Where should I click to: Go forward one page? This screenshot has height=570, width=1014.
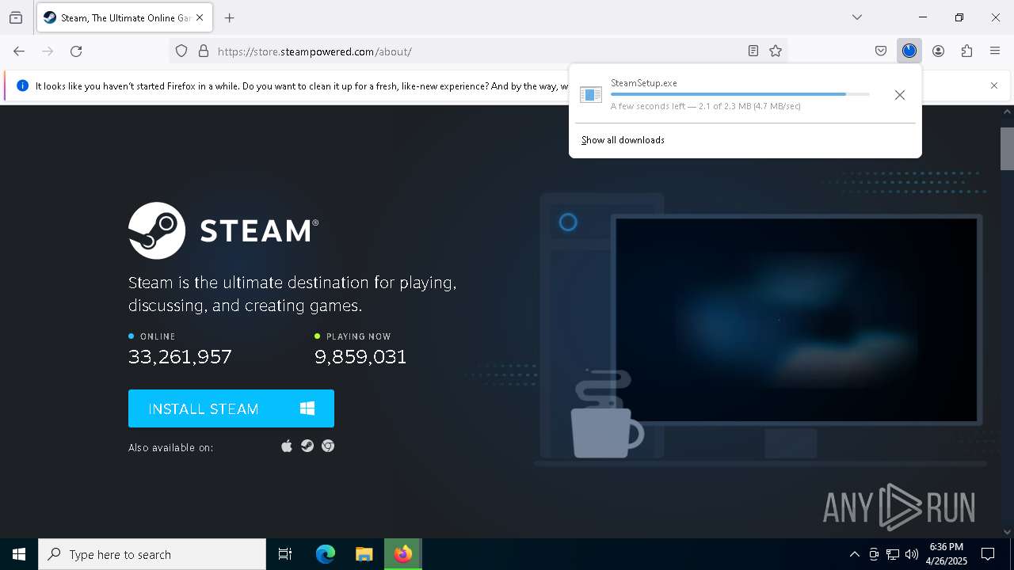point(48,51)
